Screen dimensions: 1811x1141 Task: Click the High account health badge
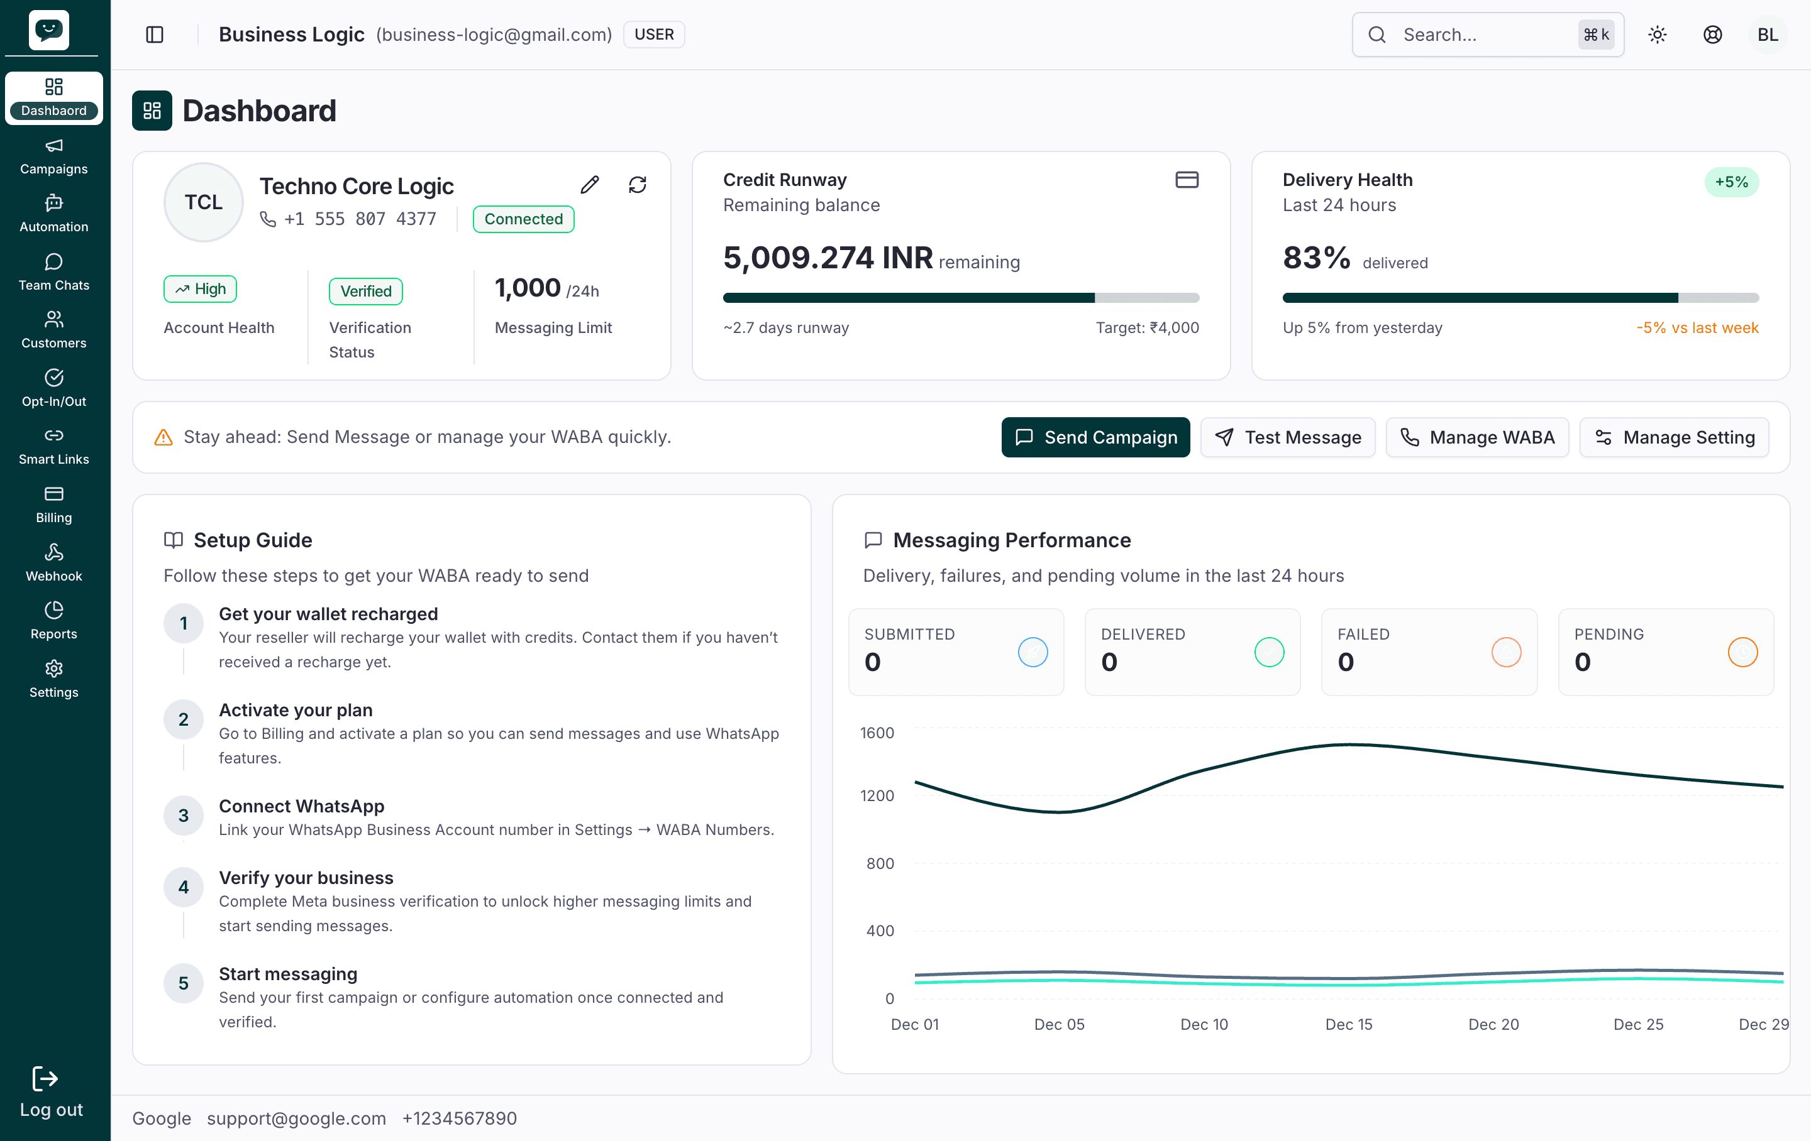[200, 290]
